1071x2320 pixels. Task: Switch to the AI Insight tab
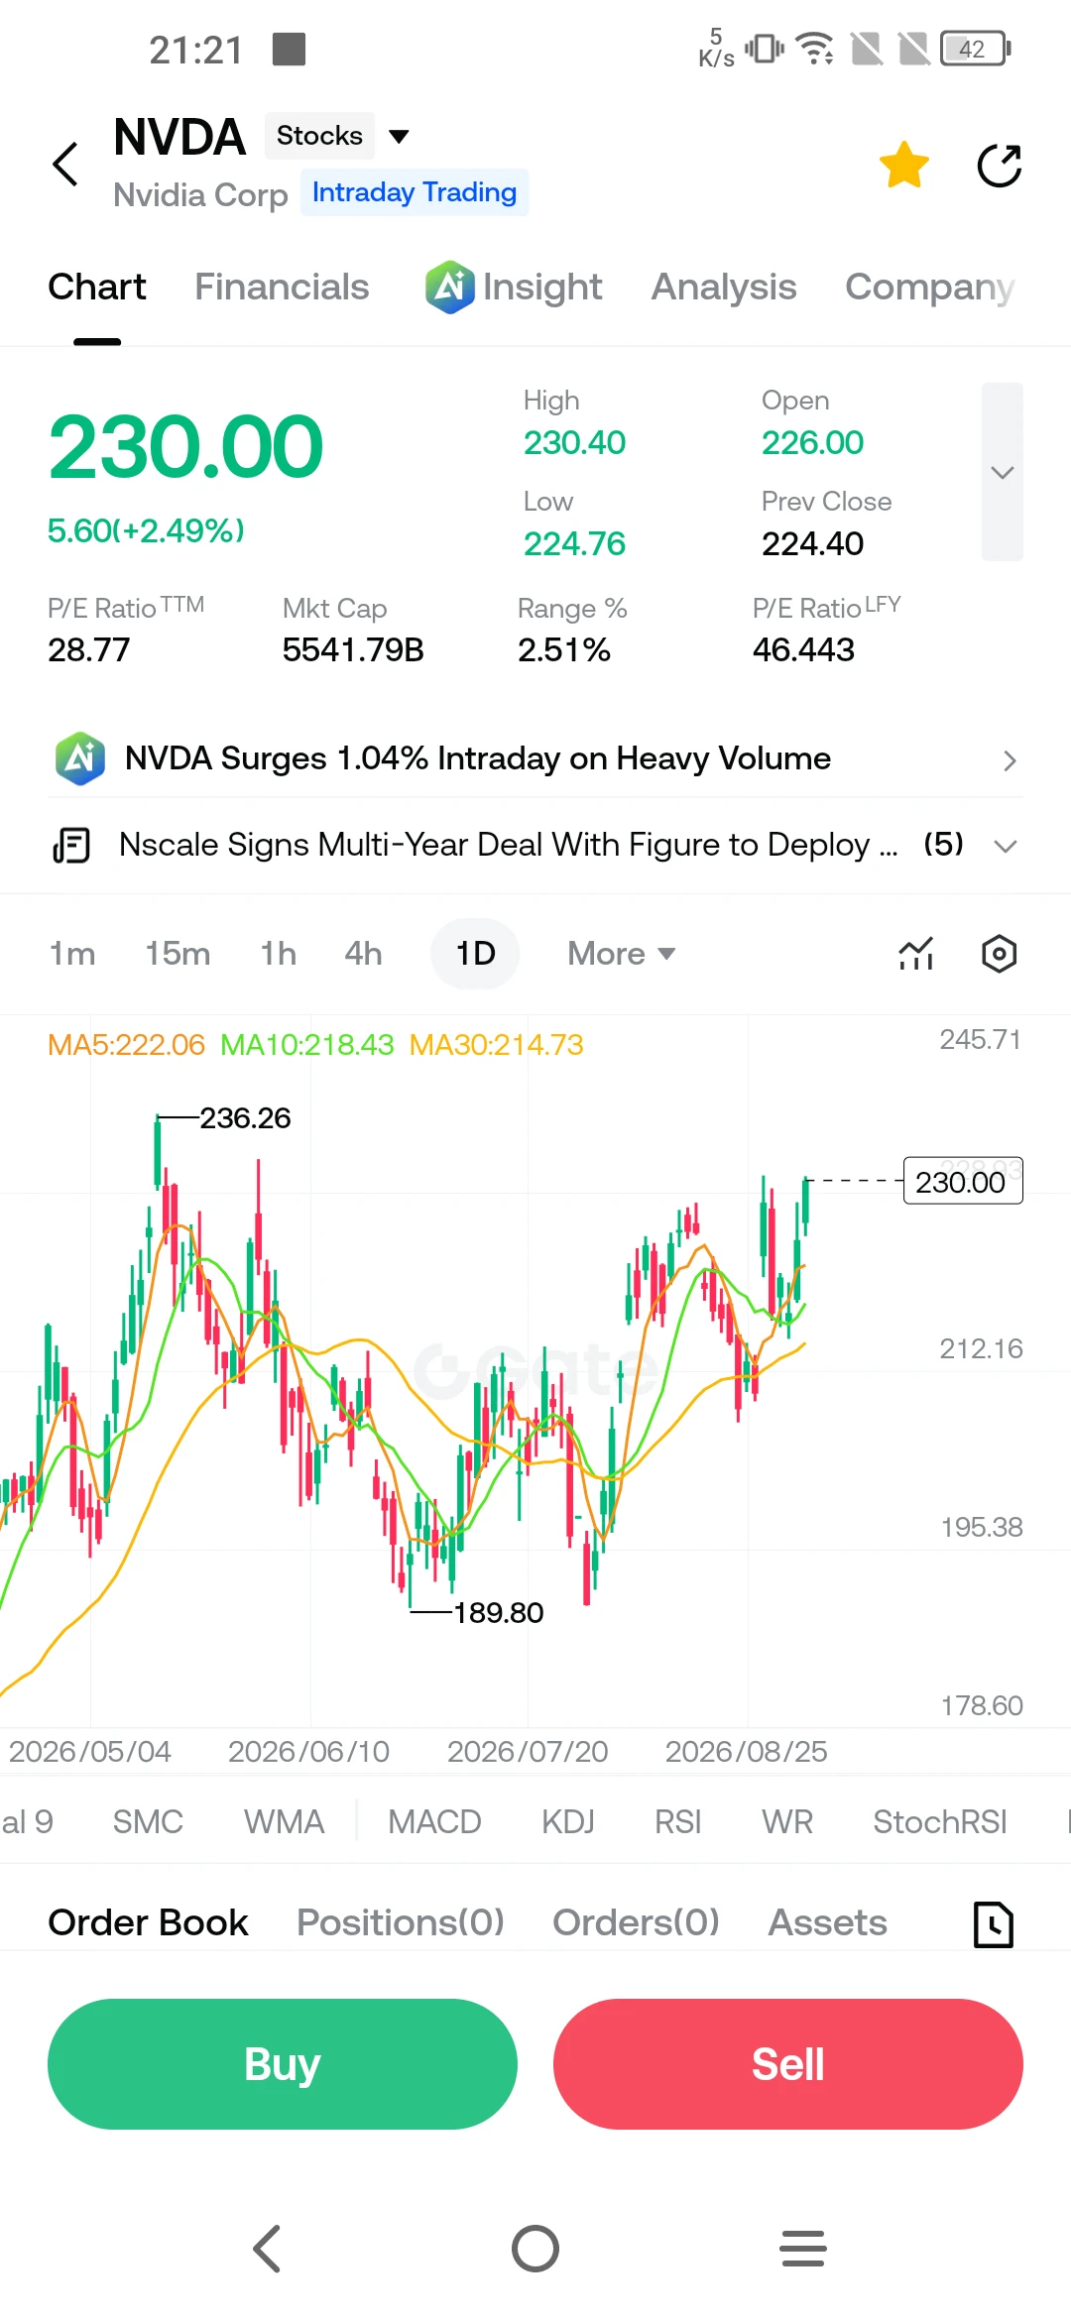(514, 288)
